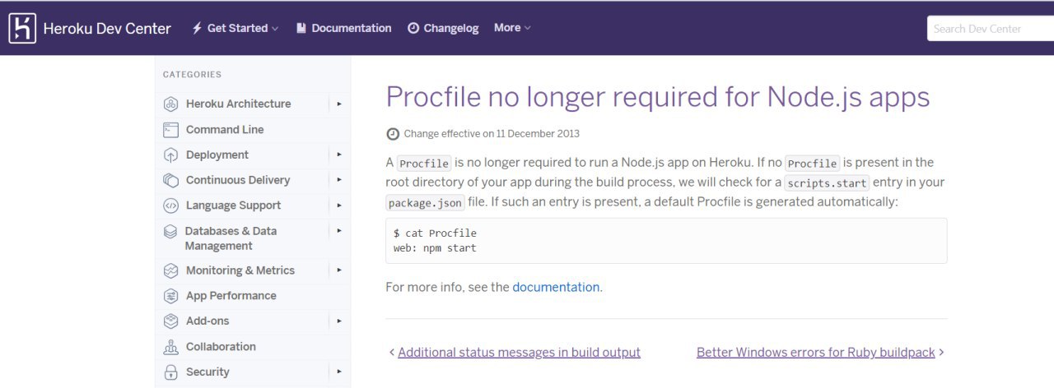This screenshot has height=388, width=1054.
Task: Open the Changelog navigation item
Action: tap(443, 28)
